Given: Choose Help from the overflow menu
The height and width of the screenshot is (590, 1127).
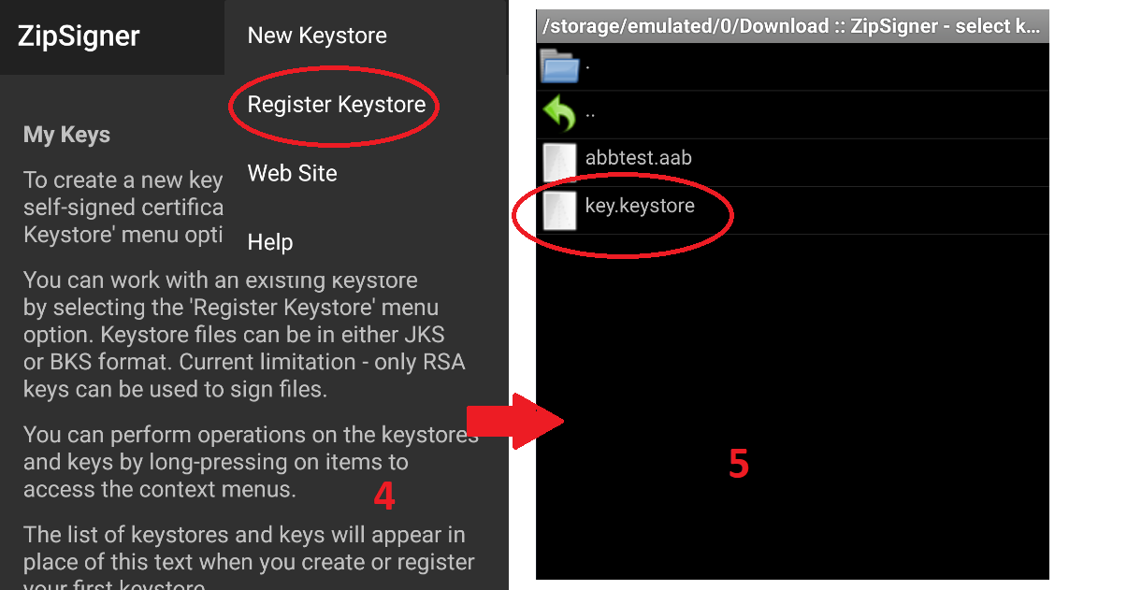Looking at the screenshot, I should 270,243.
